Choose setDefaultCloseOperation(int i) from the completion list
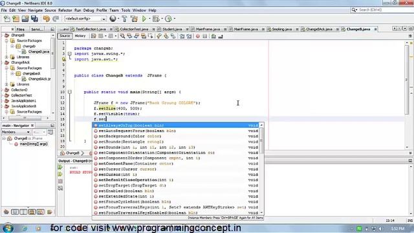414x233 pixels. click(175, 180)
